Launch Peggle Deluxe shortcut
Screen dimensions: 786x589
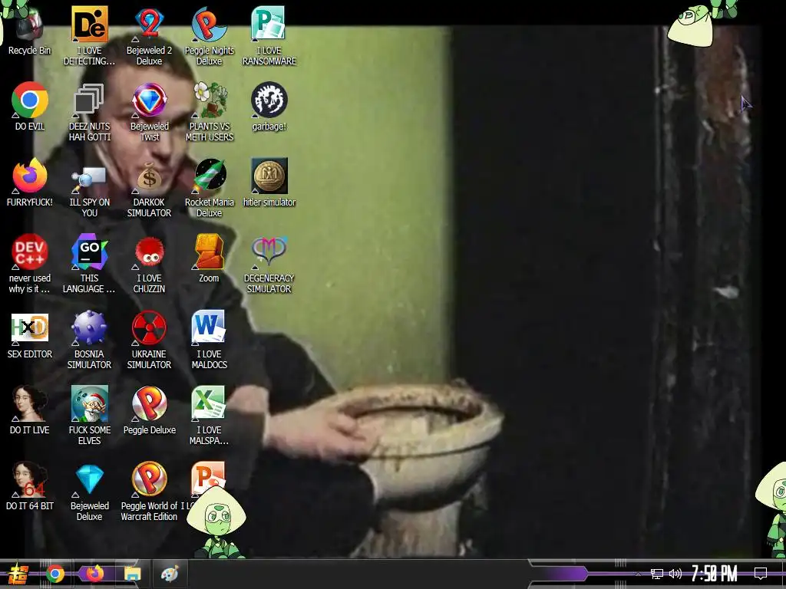150,411
